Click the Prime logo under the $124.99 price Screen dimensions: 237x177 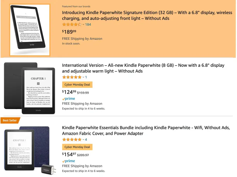click(x=69, y=99)
